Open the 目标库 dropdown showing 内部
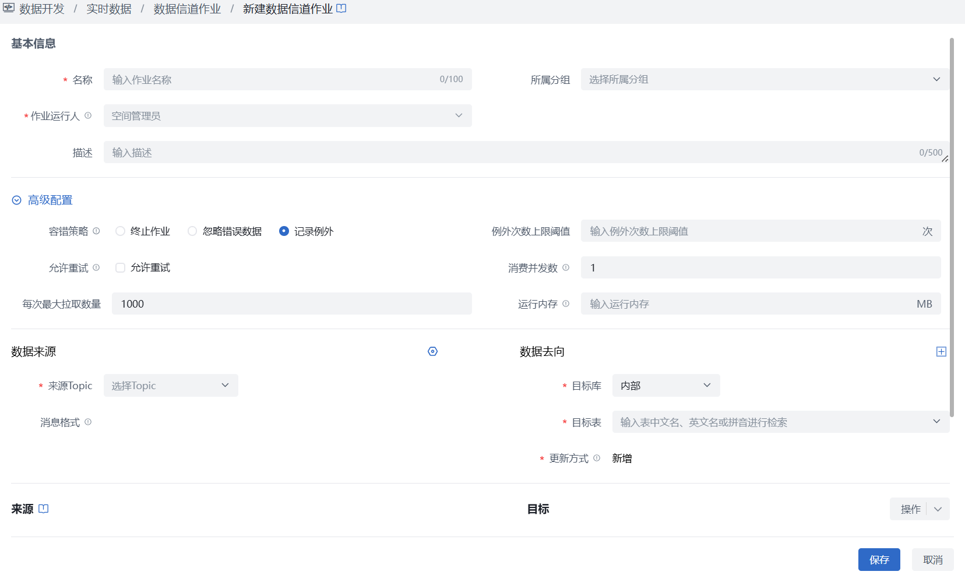Viewport: 965px width, 582px height. coord(666,385)
